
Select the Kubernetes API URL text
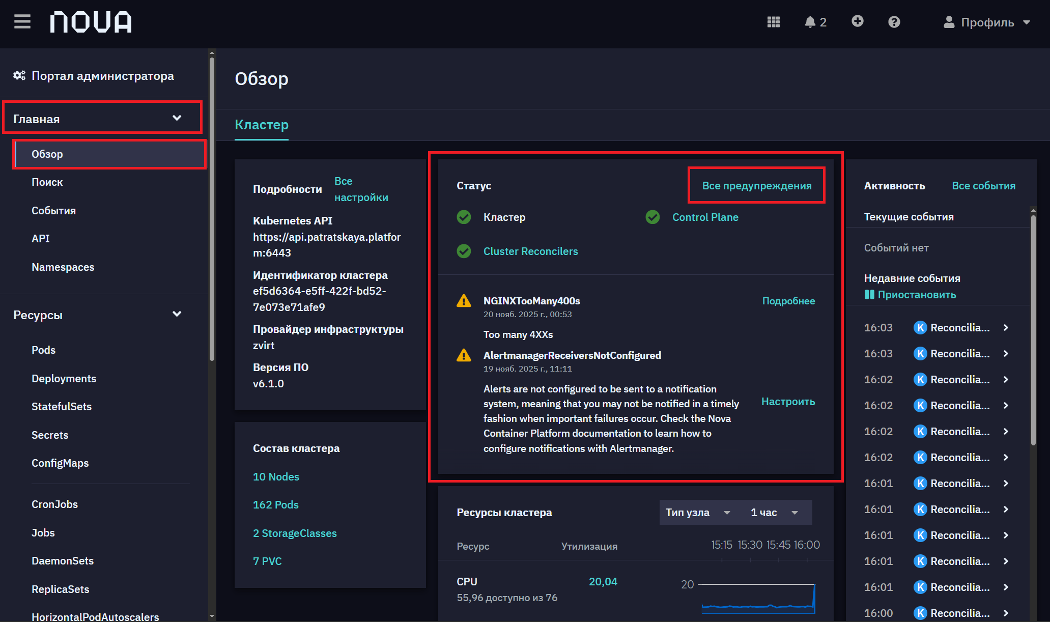(327, 245)
